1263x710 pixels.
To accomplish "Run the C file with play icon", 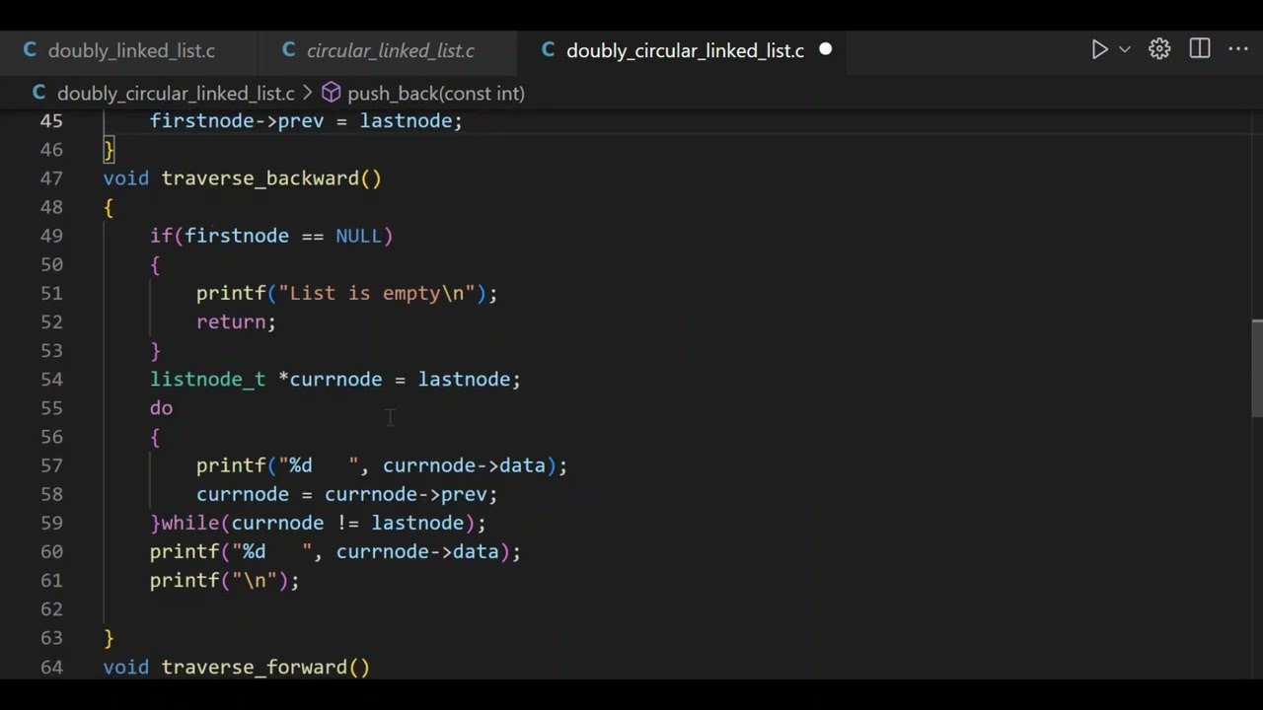I will click(x=1099, y=49).
